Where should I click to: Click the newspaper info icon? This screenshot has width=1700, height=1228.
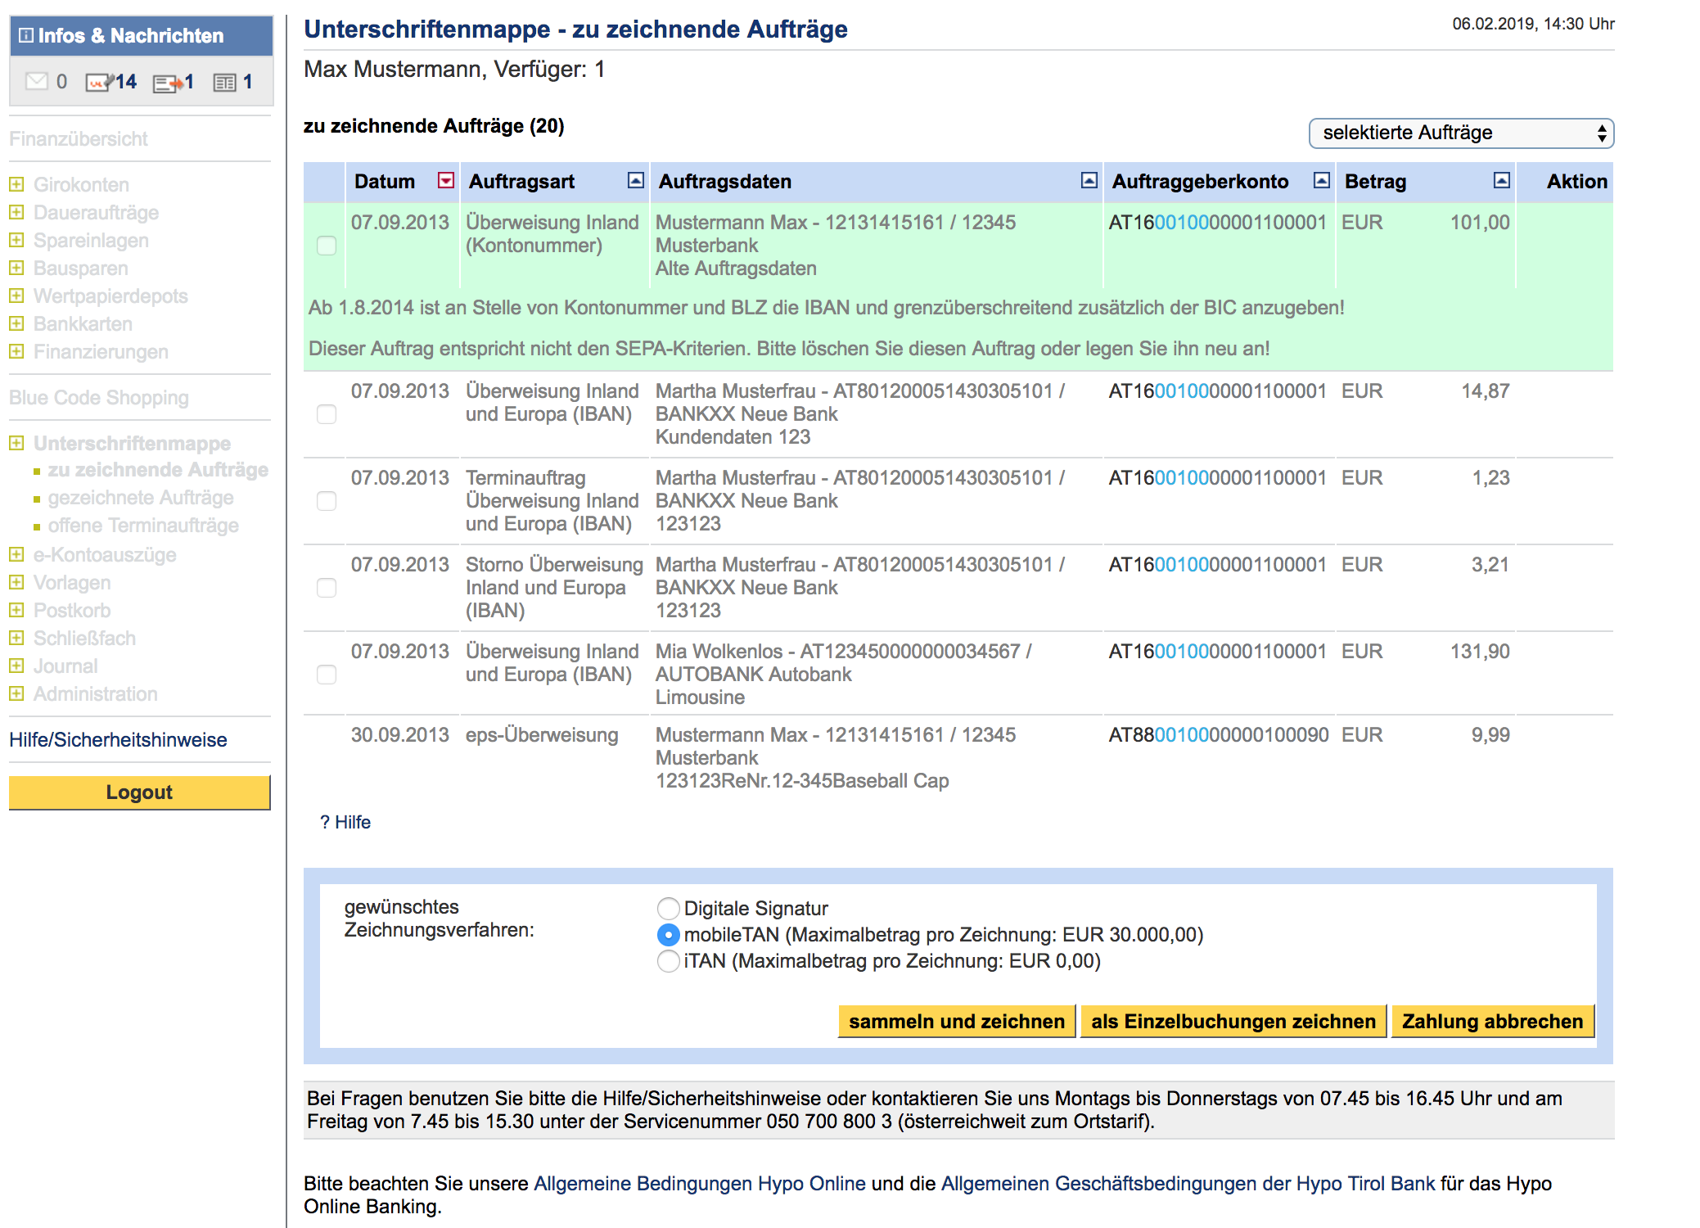[x=224, y=83]
